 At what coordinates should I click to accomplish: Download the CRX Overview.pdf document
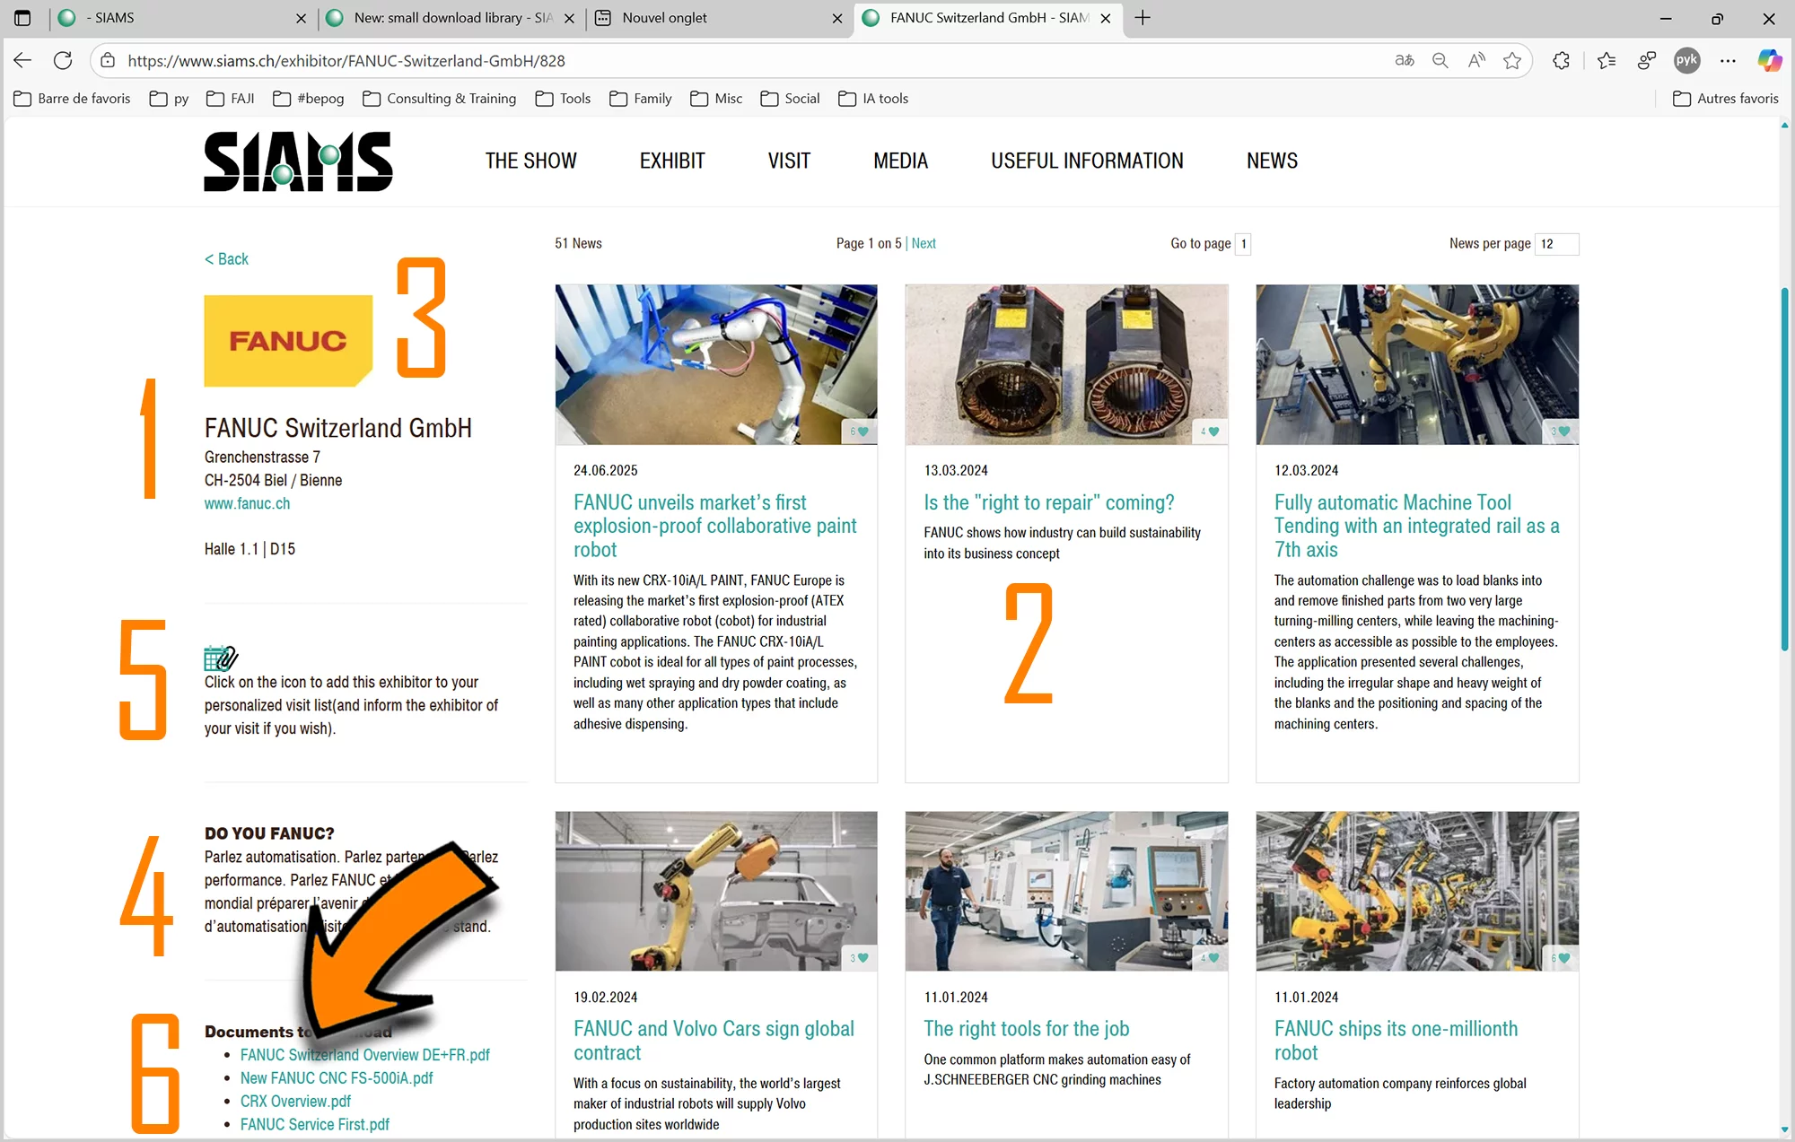(295, 1101)
